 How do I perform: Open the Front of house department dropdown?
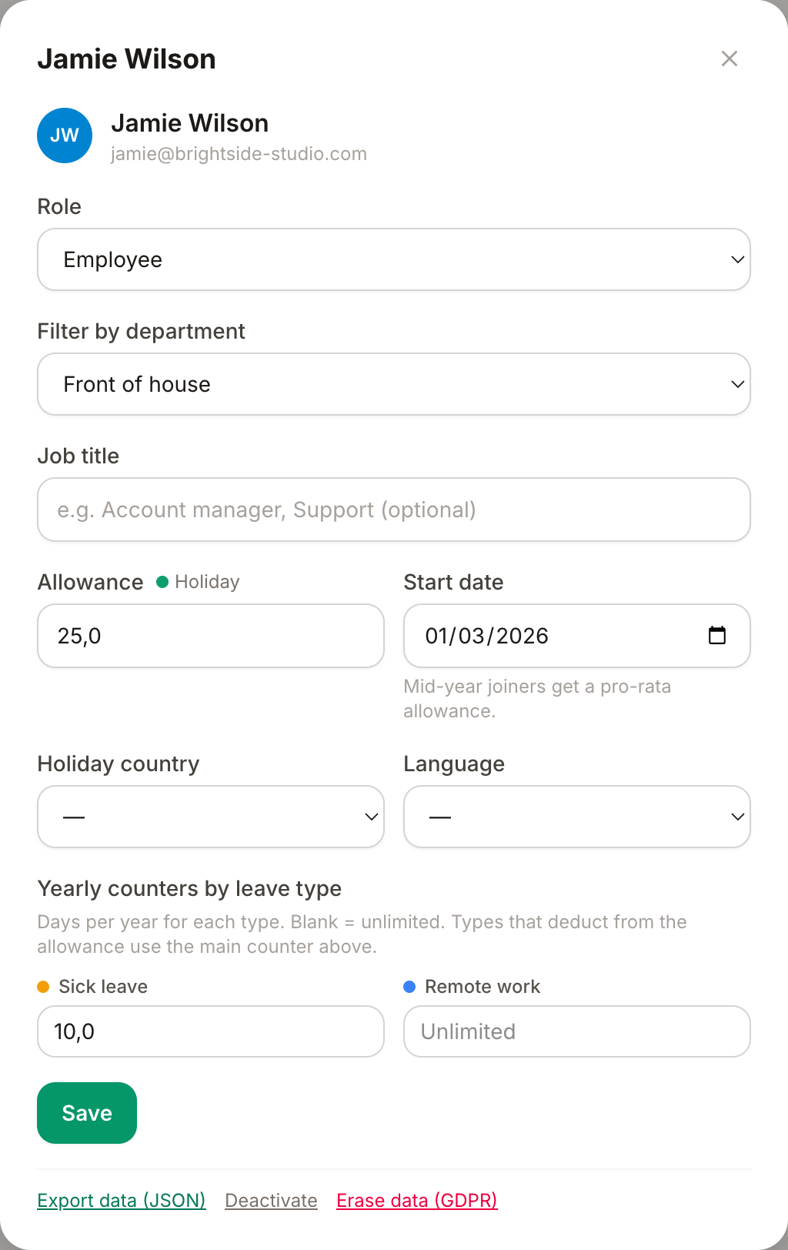pyautogui.click(x=394, y=384)
